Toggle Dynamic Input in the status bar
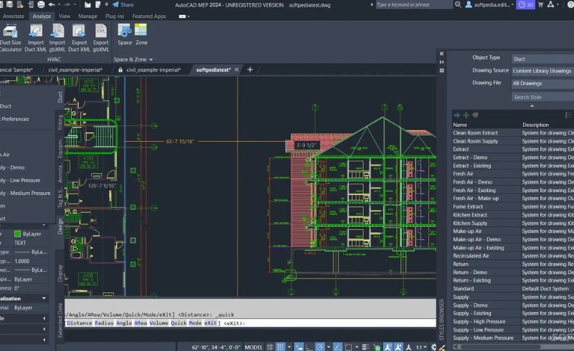 [298, 347]
